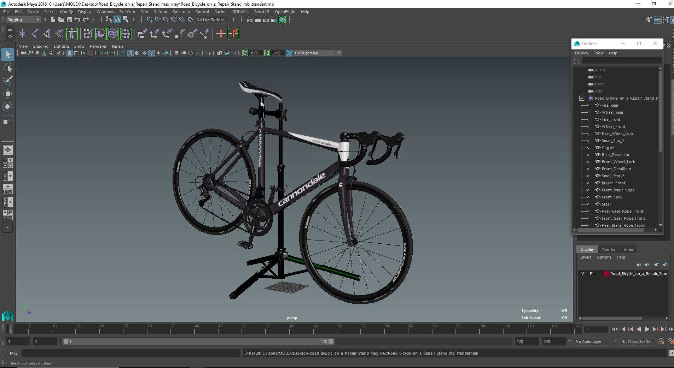Click the Parent Constraint shelf icon
The image size is (674, 368).
(142, 34)
